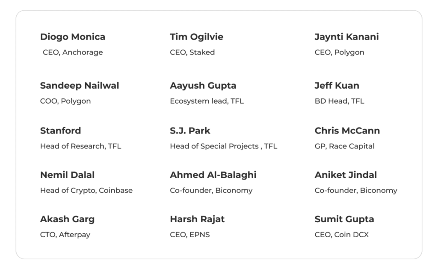Select Aniket Jindal name
Viewport: 438px width, 267px height.
click(346, 175)
